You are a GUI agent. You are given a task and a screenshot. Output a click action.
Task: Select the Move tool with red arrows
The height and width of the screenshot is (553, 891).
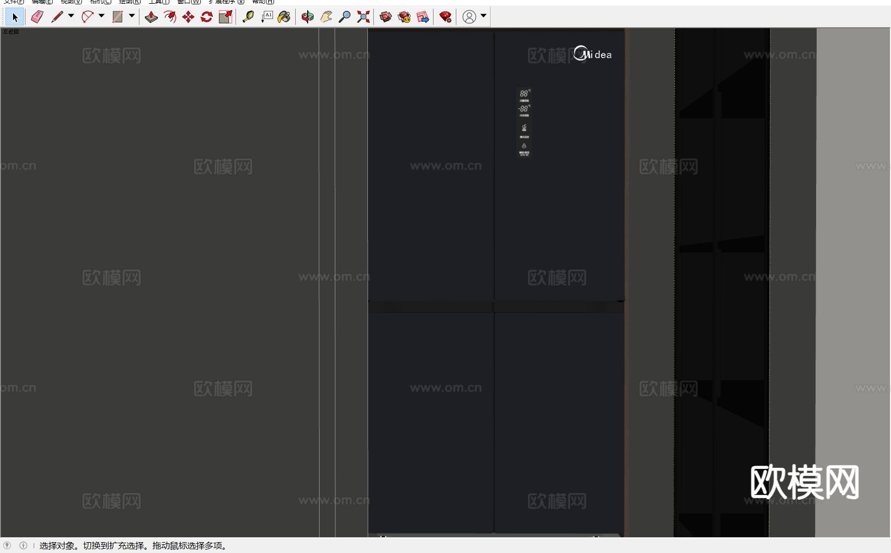[188, 17]
